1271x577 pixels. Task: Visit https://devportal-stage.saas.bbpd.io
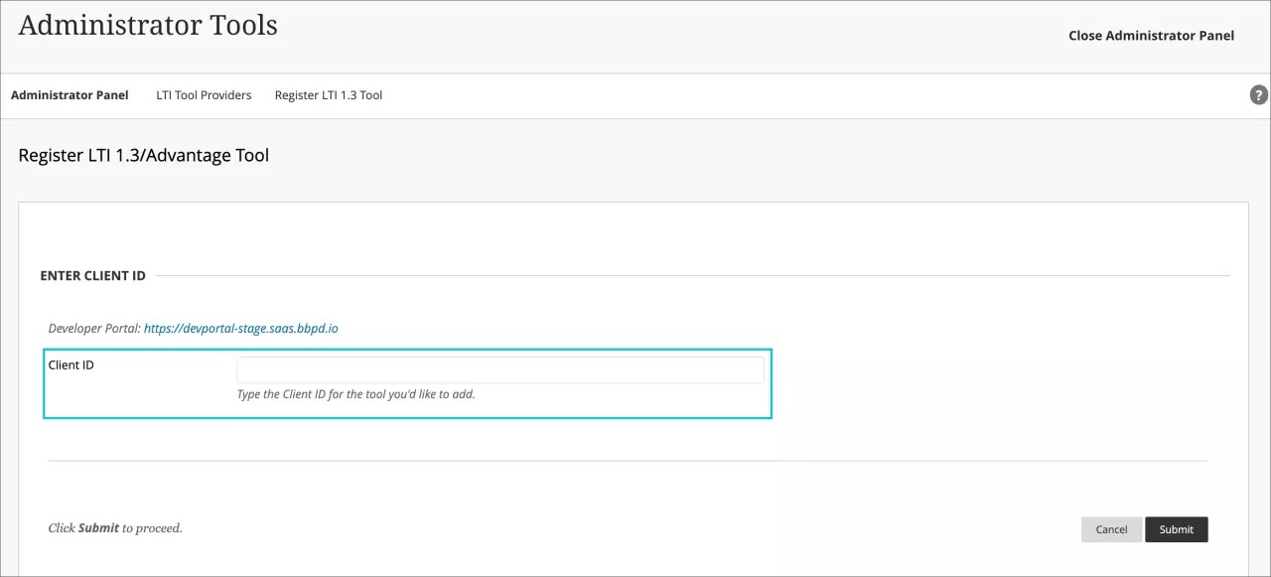pyautogui.click(x=240, y=328)
